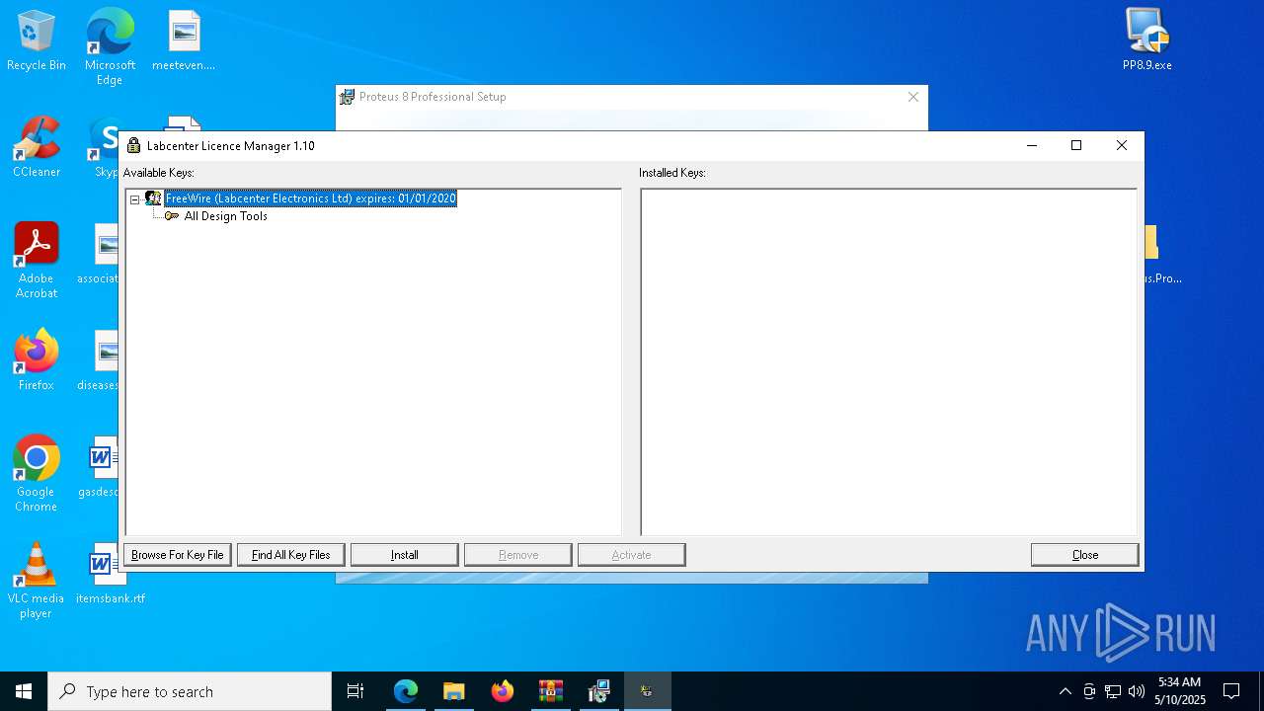Click the taskbar search box

point(190,691)
